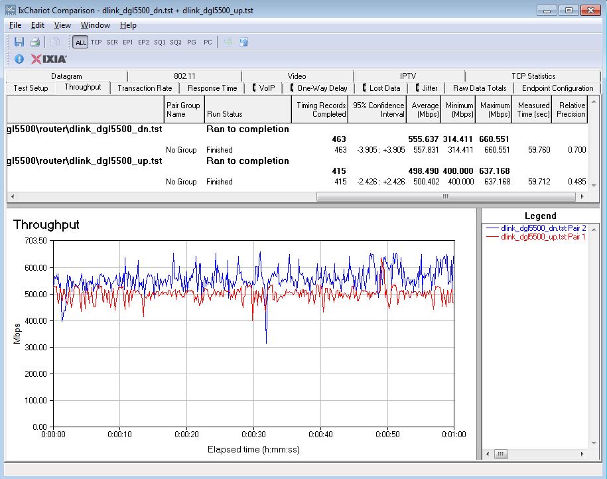Open the Jitter tab
607x479 pixels.
click(426, 88)
